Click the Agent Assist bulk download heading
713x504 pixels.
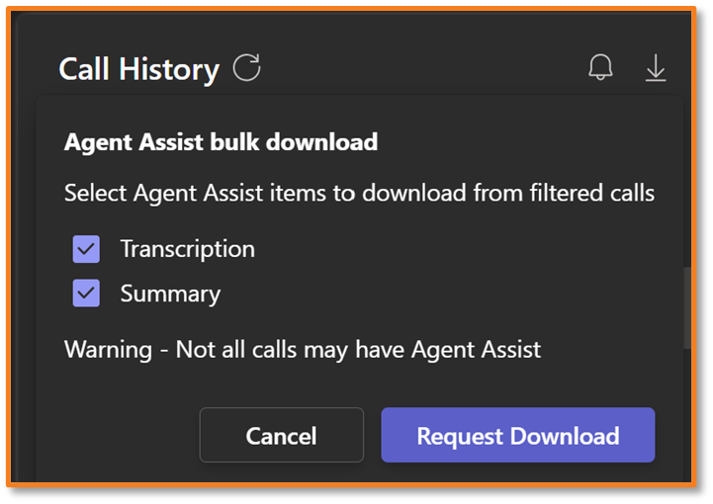221,142
